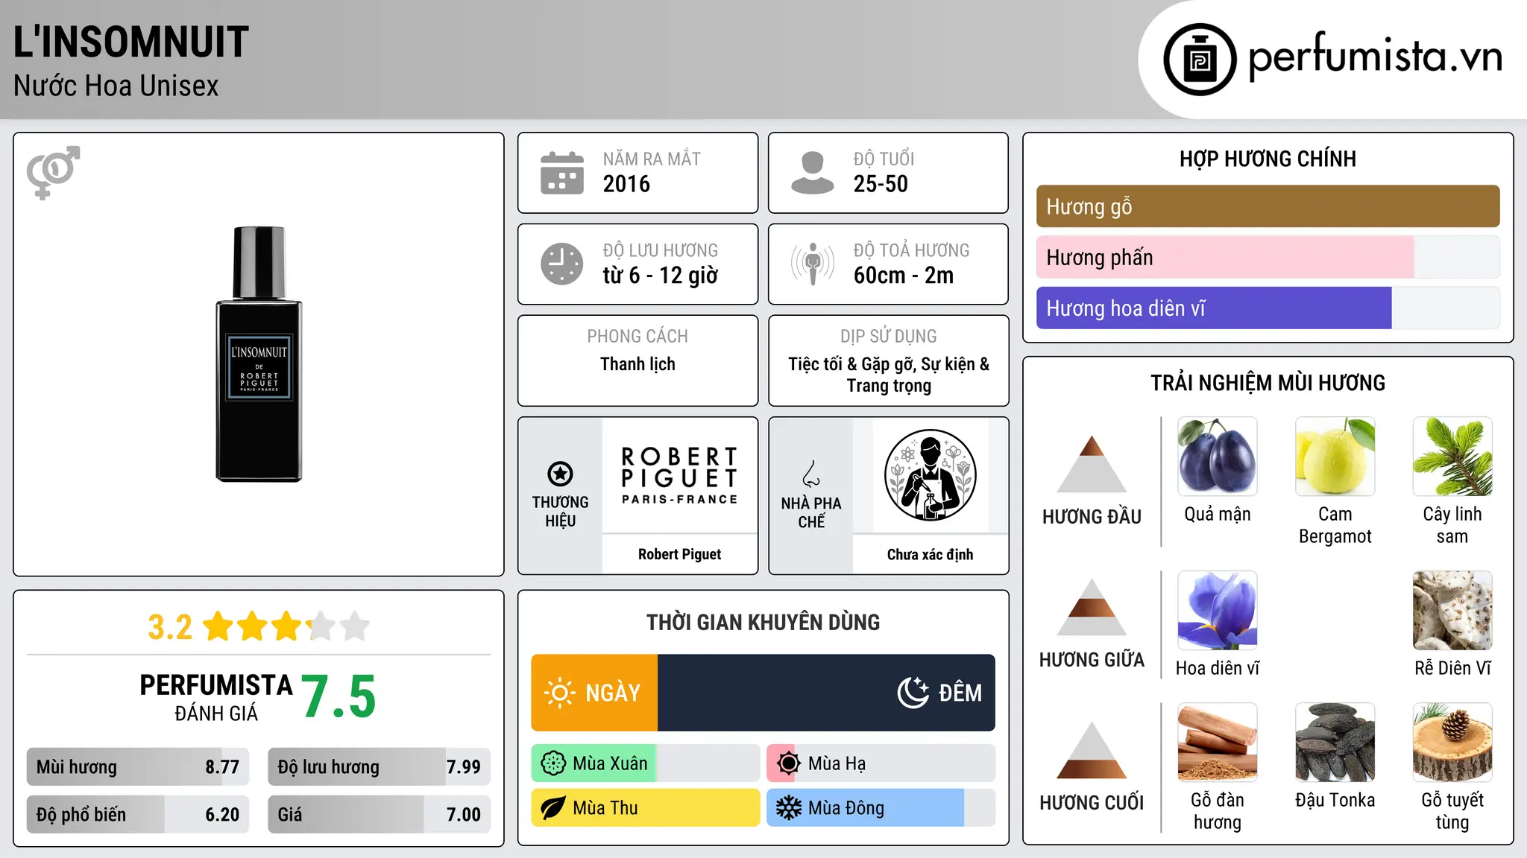Click the clock icon beside Độ lưu hương
This screenshot has height=858, width=1527.
tap(562, 264)
